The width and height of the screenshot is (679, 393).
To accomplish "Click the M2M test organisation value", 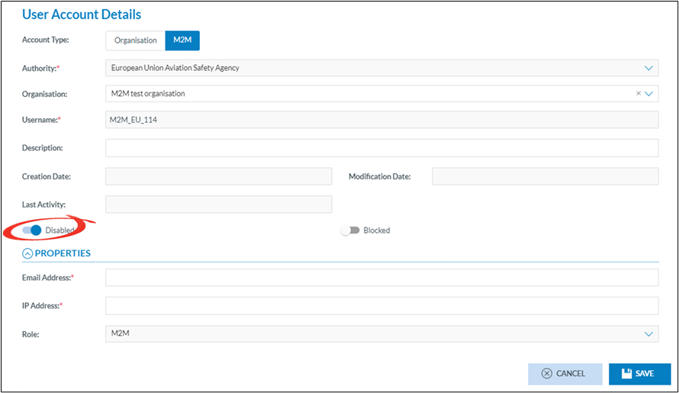I will [x=148, y=94].
